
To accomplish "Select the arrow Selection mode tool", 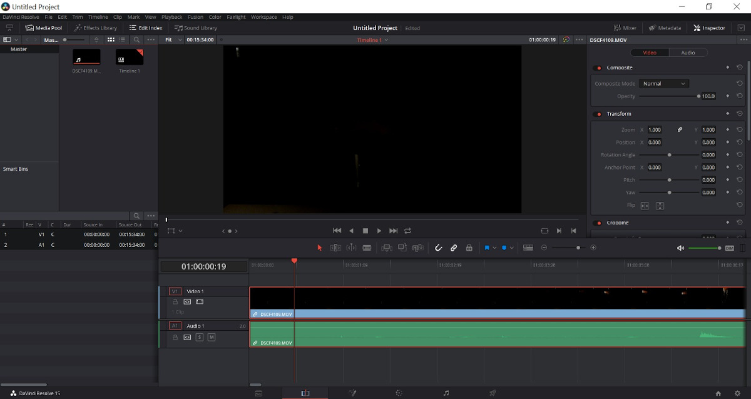I will (319, 248).
